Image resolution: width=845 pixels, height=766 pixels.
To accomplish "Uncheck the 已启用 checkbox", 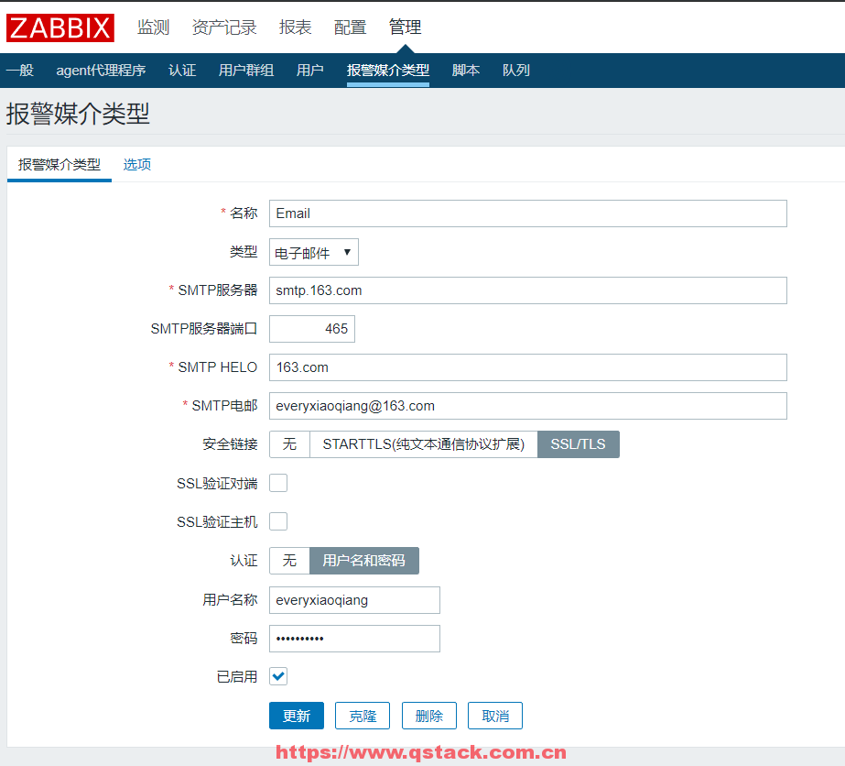I will [x=278, y=676].
